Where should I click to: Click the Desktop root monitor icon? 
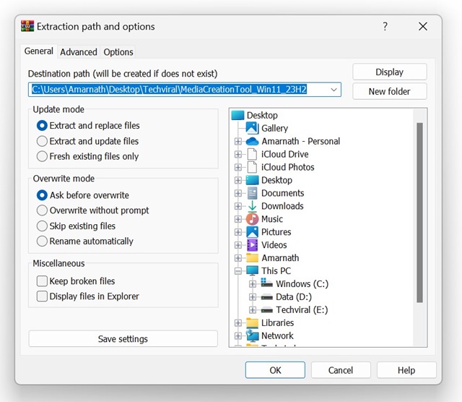237,115
